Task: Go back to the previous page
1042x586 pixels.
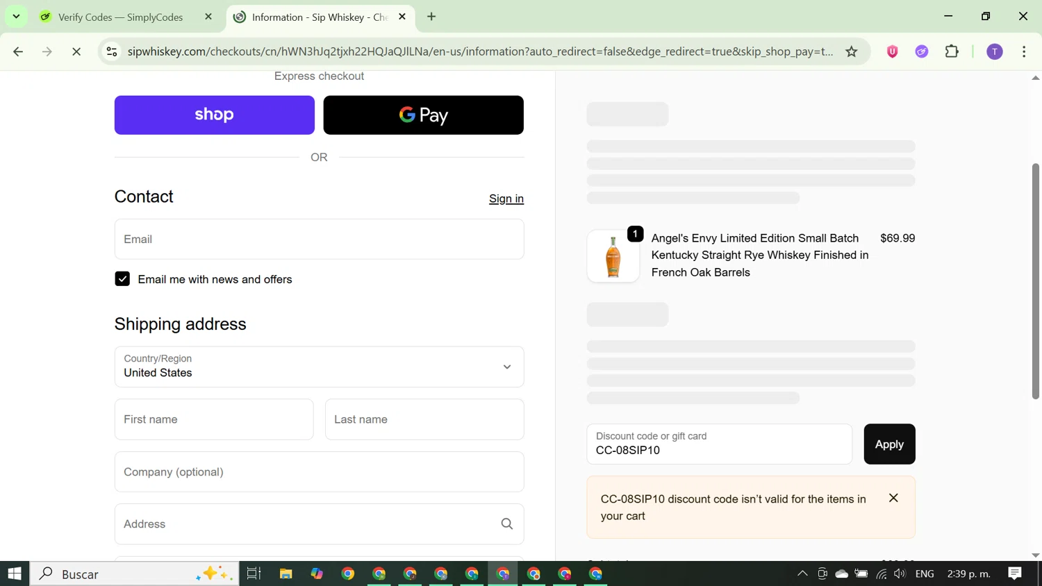Action: pos(18,51)
